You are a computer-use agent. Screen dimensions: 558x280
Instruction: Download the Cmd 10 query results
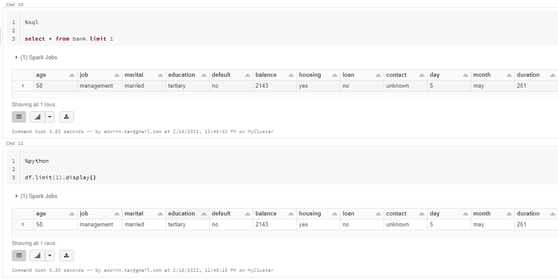(66, 116)
